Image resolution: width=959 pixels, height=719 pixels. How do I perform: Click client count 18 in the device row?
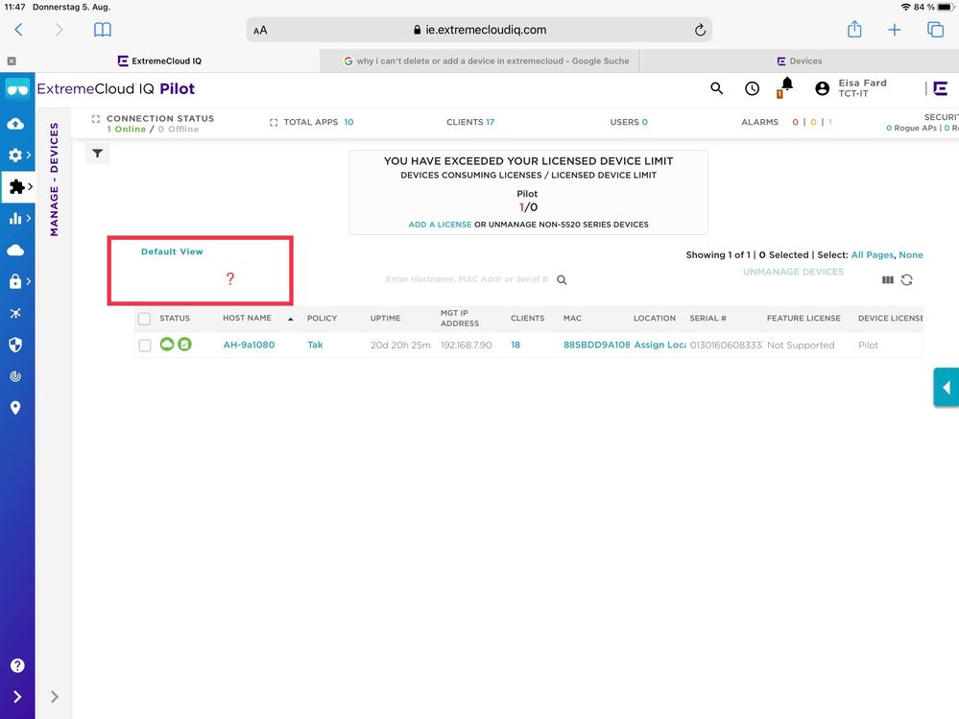point(515,345)
